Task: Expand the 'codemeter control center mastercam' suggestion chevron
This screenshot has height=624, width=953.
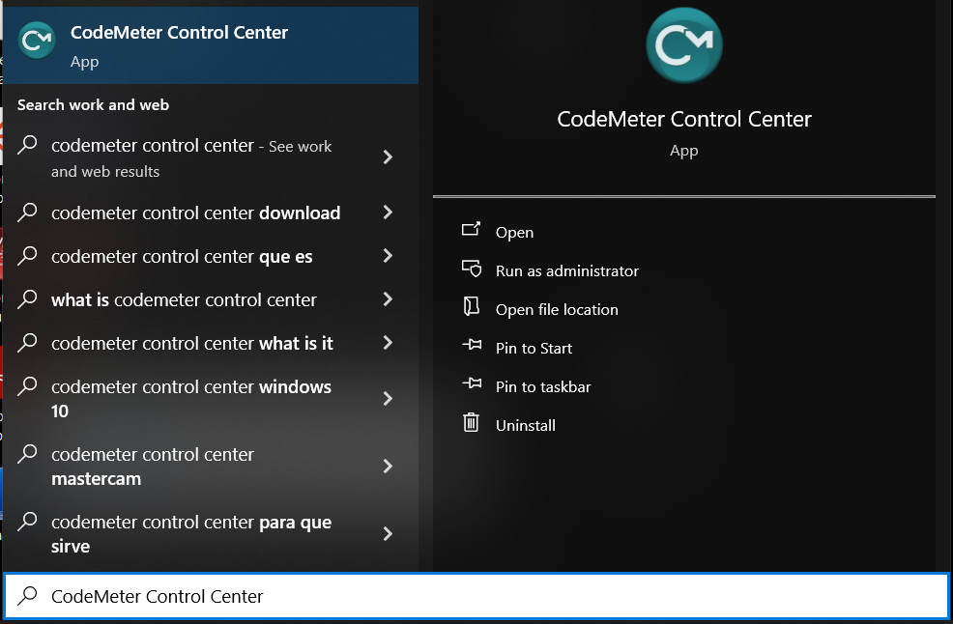Action: coord(388,466)
